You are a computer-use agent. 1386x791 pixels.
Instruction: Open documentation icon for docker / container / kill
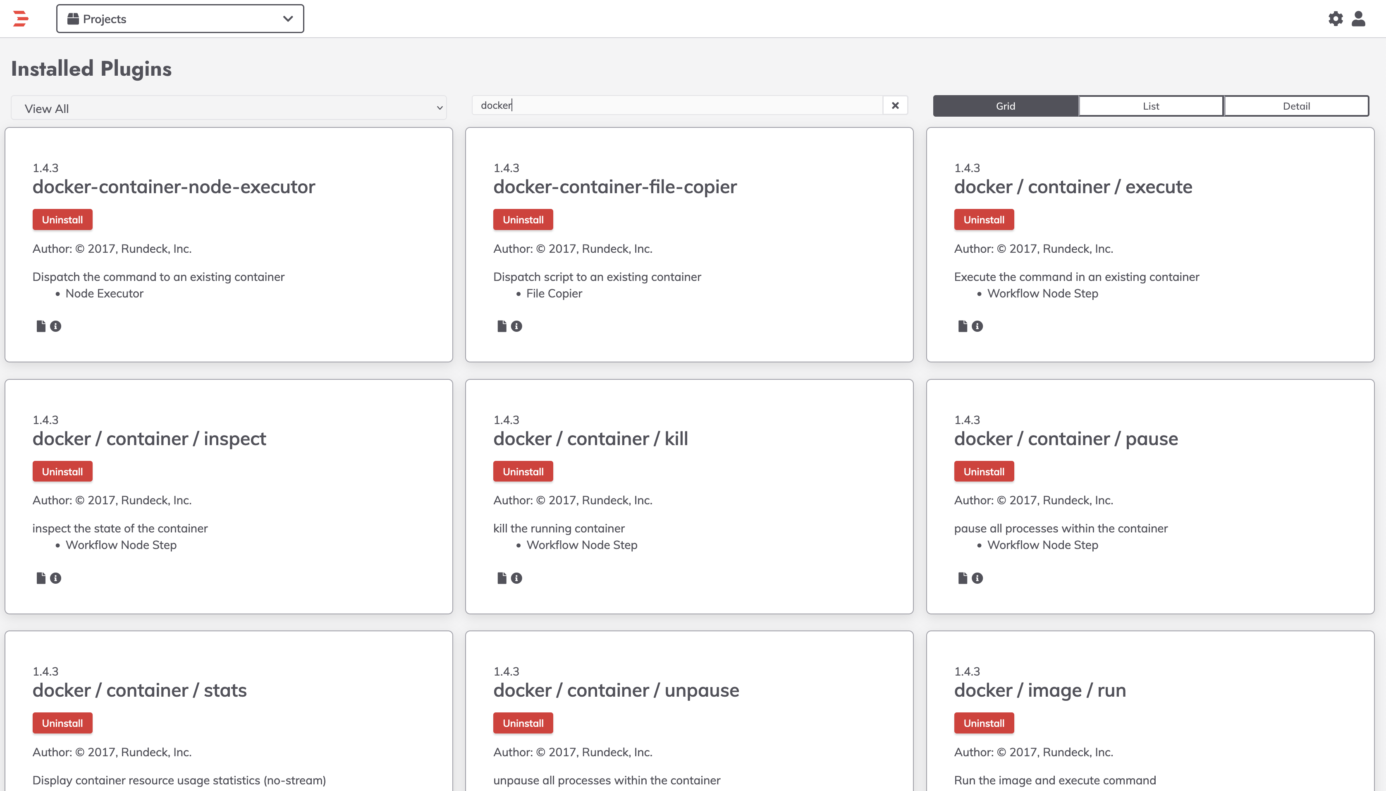(501, 578)
